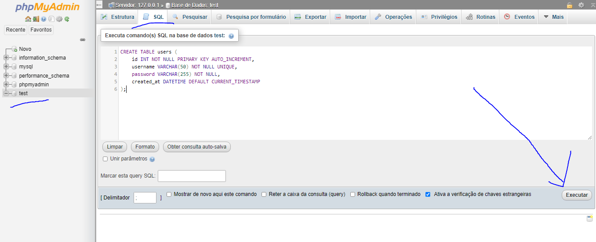
Task: Collapse the test database tree node
Action: point(6,93)
